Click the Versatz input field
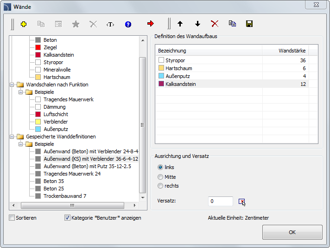The image size is (330, 248). click(x=220, y=201)
